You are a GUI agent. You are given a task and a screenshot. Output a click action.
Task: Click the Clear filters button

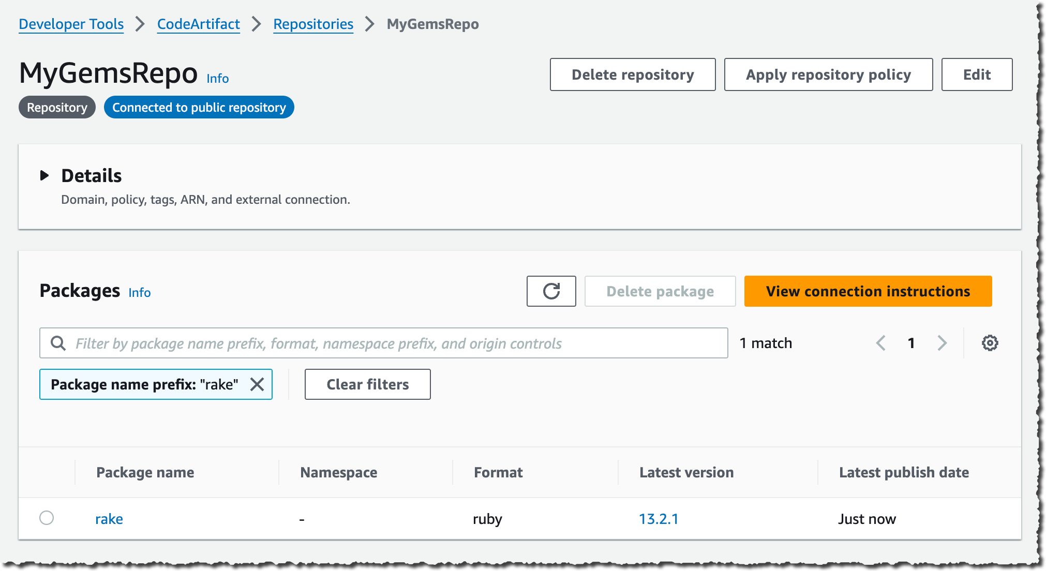click(x=367, y=384)
